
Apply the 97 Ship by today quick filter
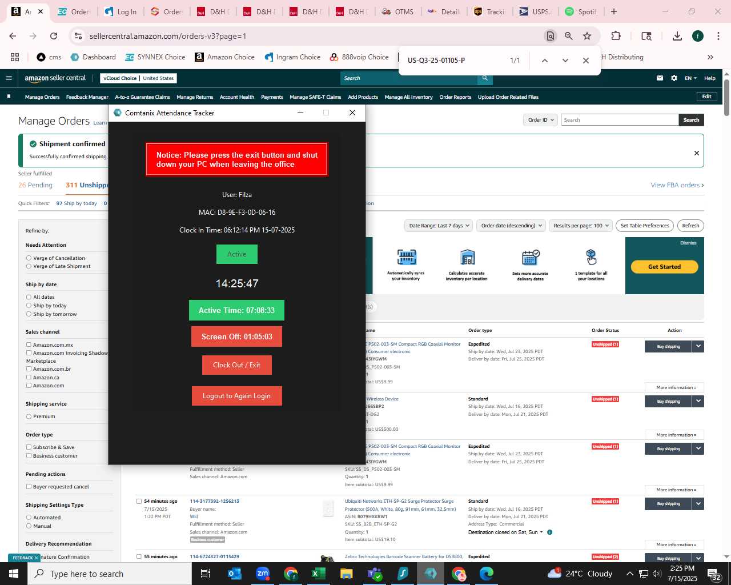point(77,203)
